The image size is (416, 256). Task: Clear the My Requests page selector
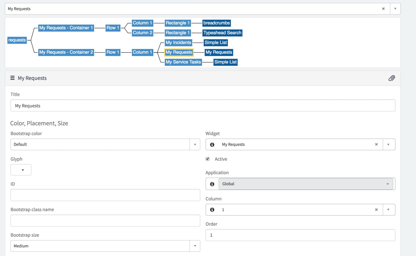click(x=383, y=9)
